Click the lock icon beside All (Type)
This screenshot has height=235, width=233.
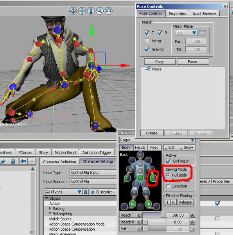point(85,192)
